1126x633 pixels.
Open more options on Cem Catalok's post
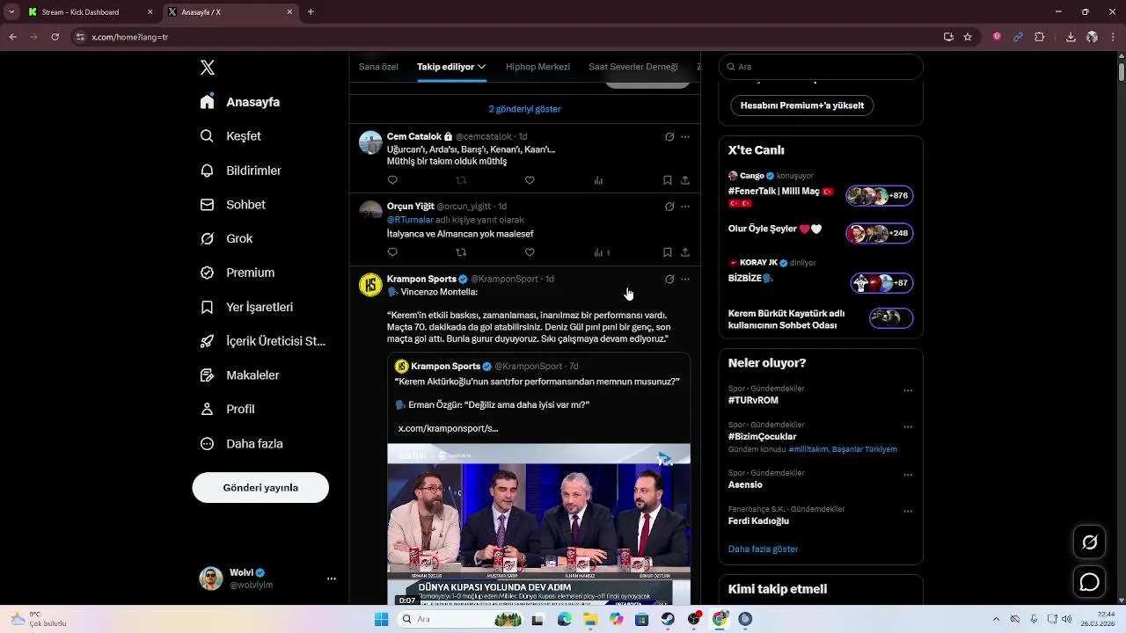point(685,137)
